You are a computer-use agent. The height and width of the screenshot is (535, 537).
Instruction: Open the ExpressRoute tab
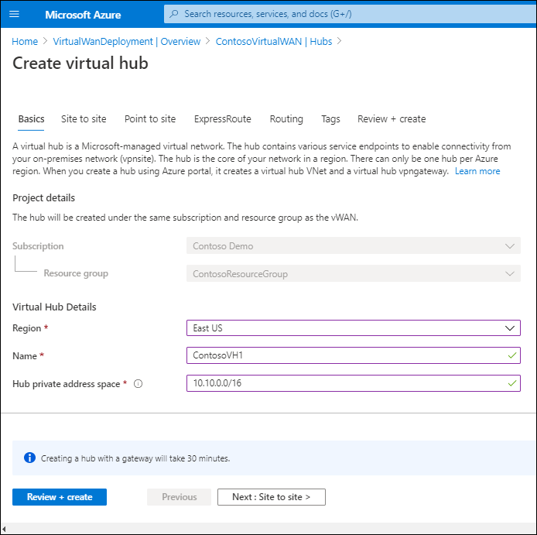coord(223,119)
